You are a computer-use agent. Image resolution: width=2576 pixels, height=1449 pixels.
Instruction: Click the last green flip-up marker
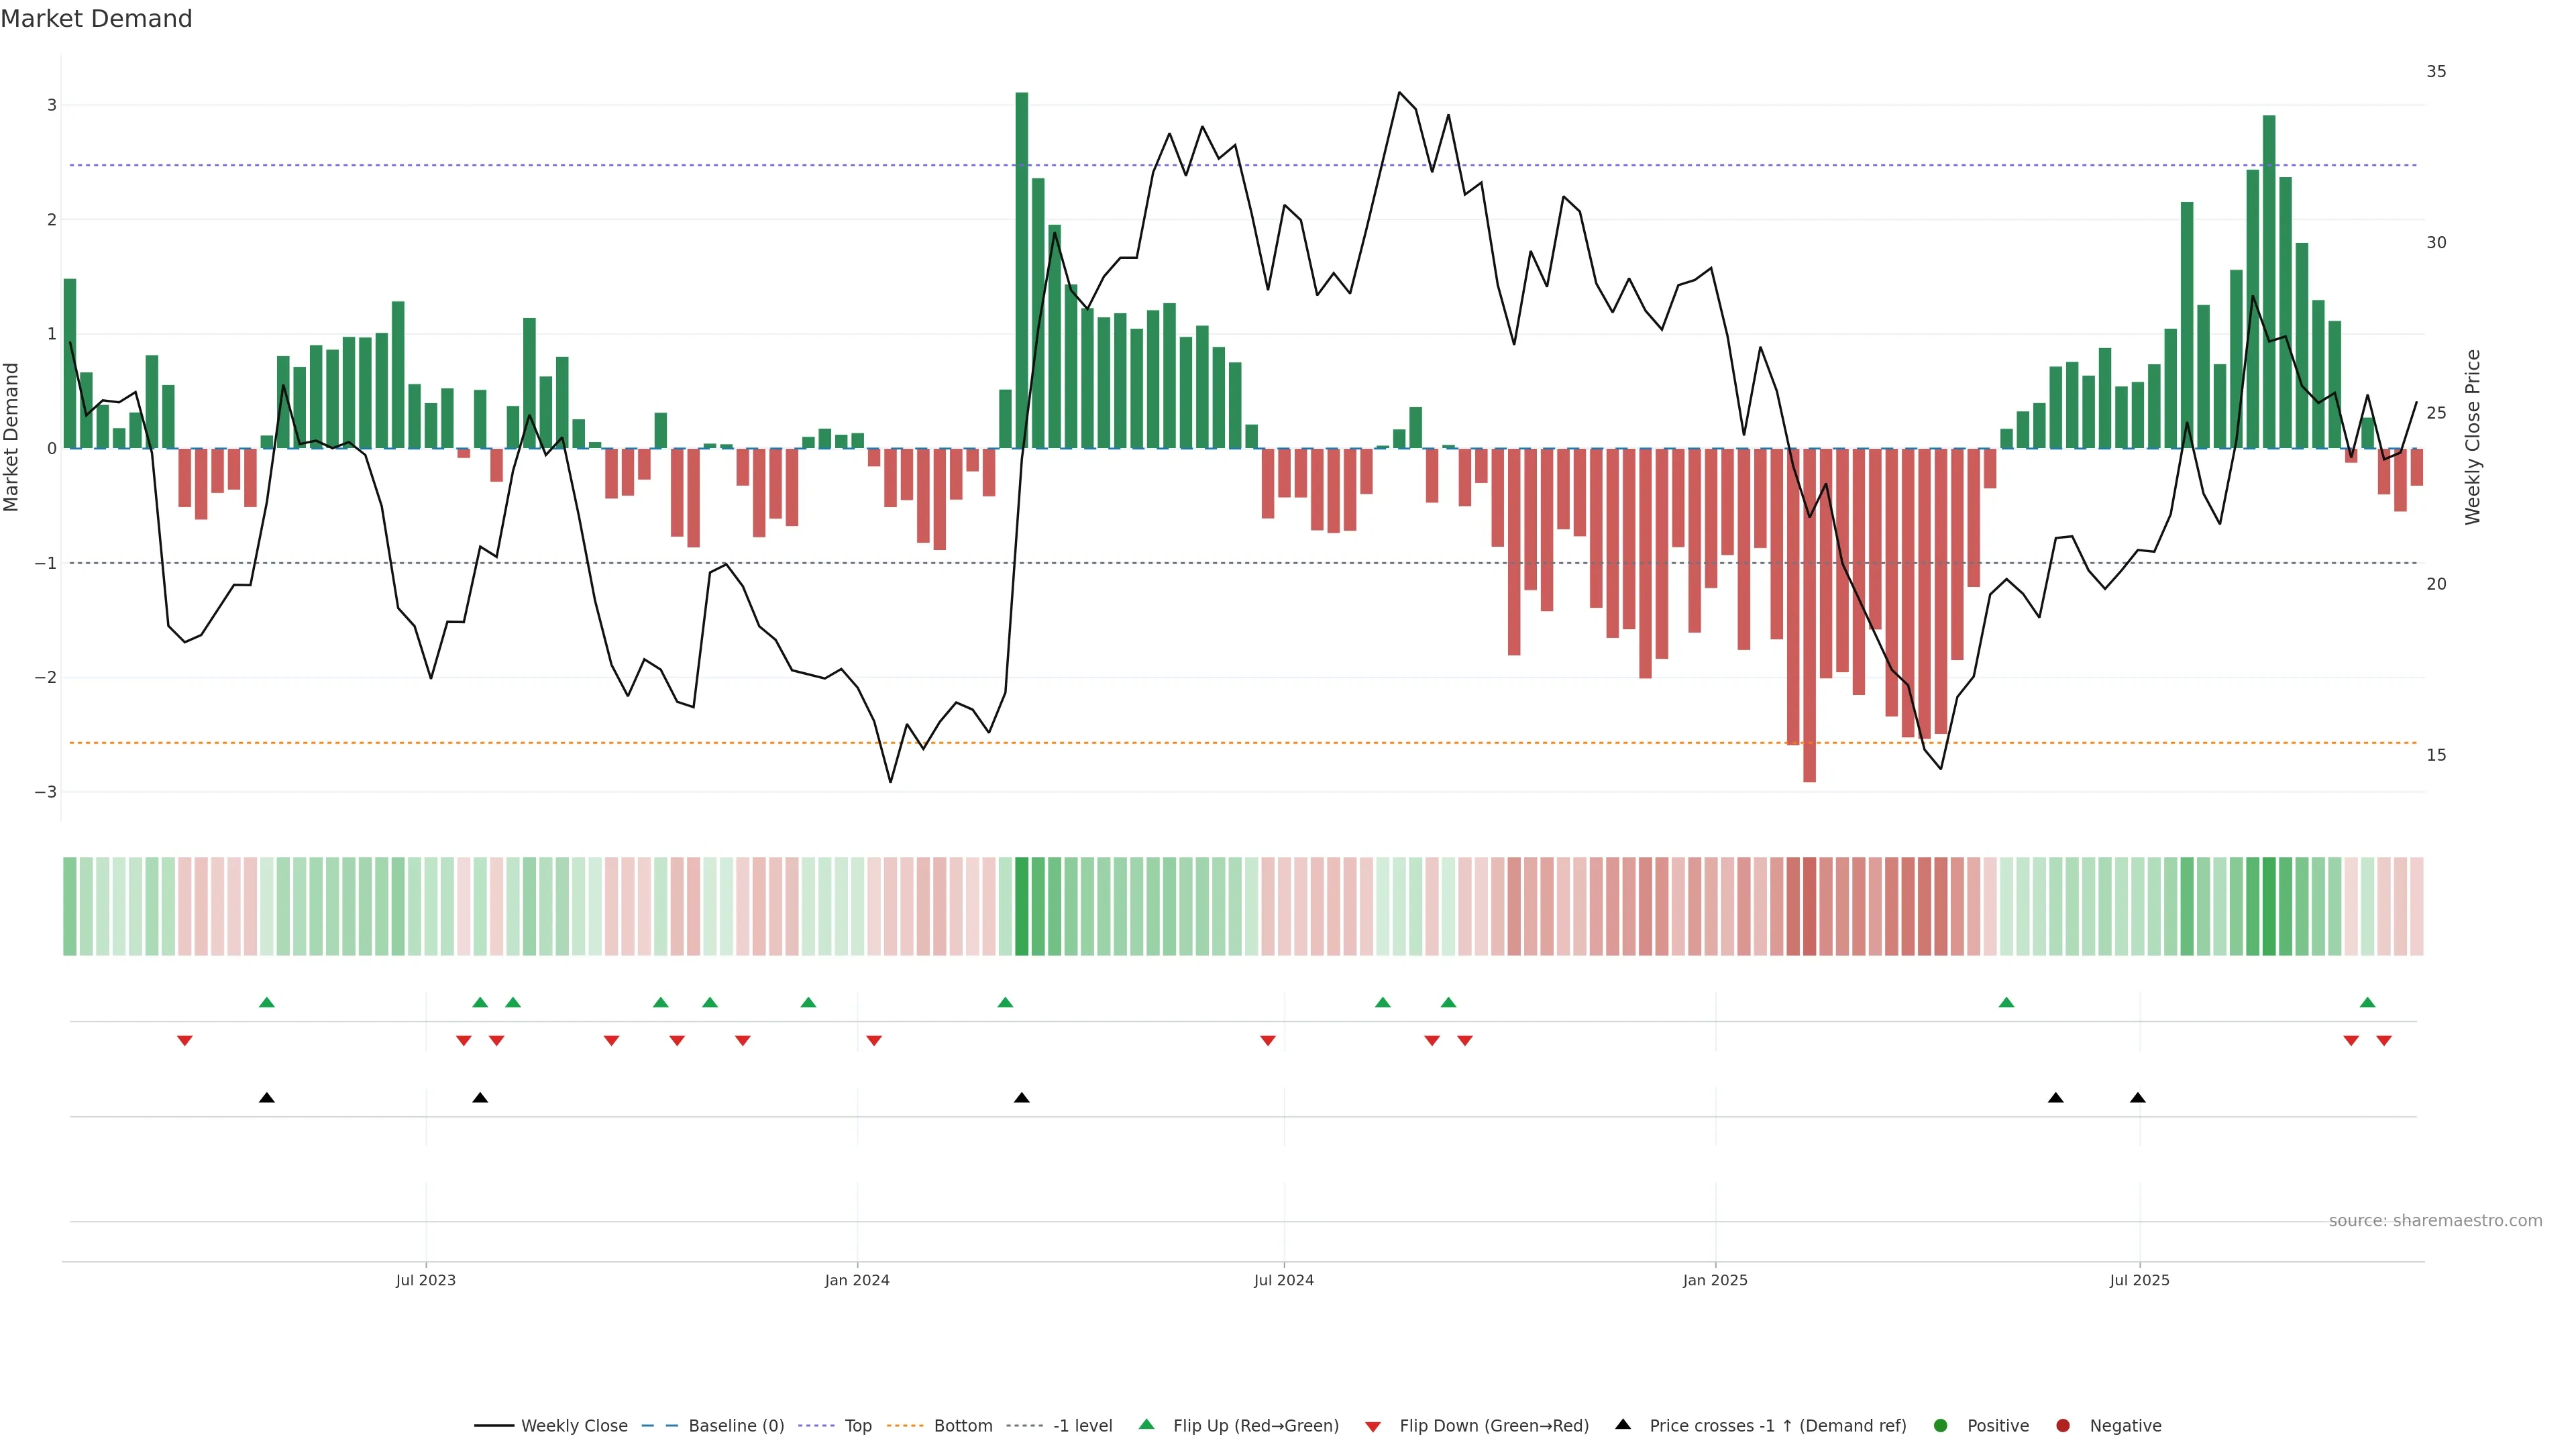click(2367, 1002)
